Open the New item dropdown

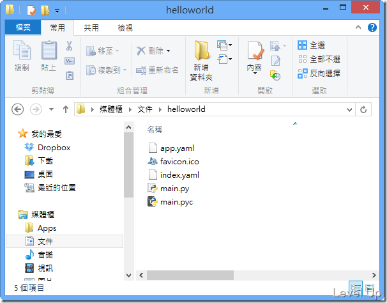point(224,45)
